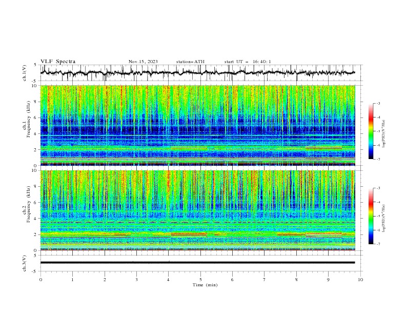Click the "0" tick on the time axis
The width and height of the screenshot is (406, 314).
pos(40,280)
